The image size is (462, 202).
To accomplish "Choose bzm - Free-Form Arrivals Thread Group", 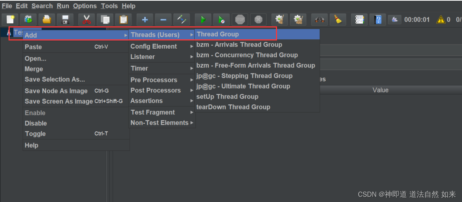I will pos(257,65).
